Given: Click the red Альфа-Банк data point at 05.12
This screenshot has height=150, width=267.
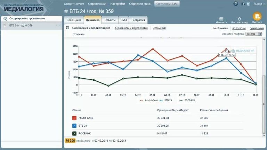Looking at the screenshot, I should 153,49.
